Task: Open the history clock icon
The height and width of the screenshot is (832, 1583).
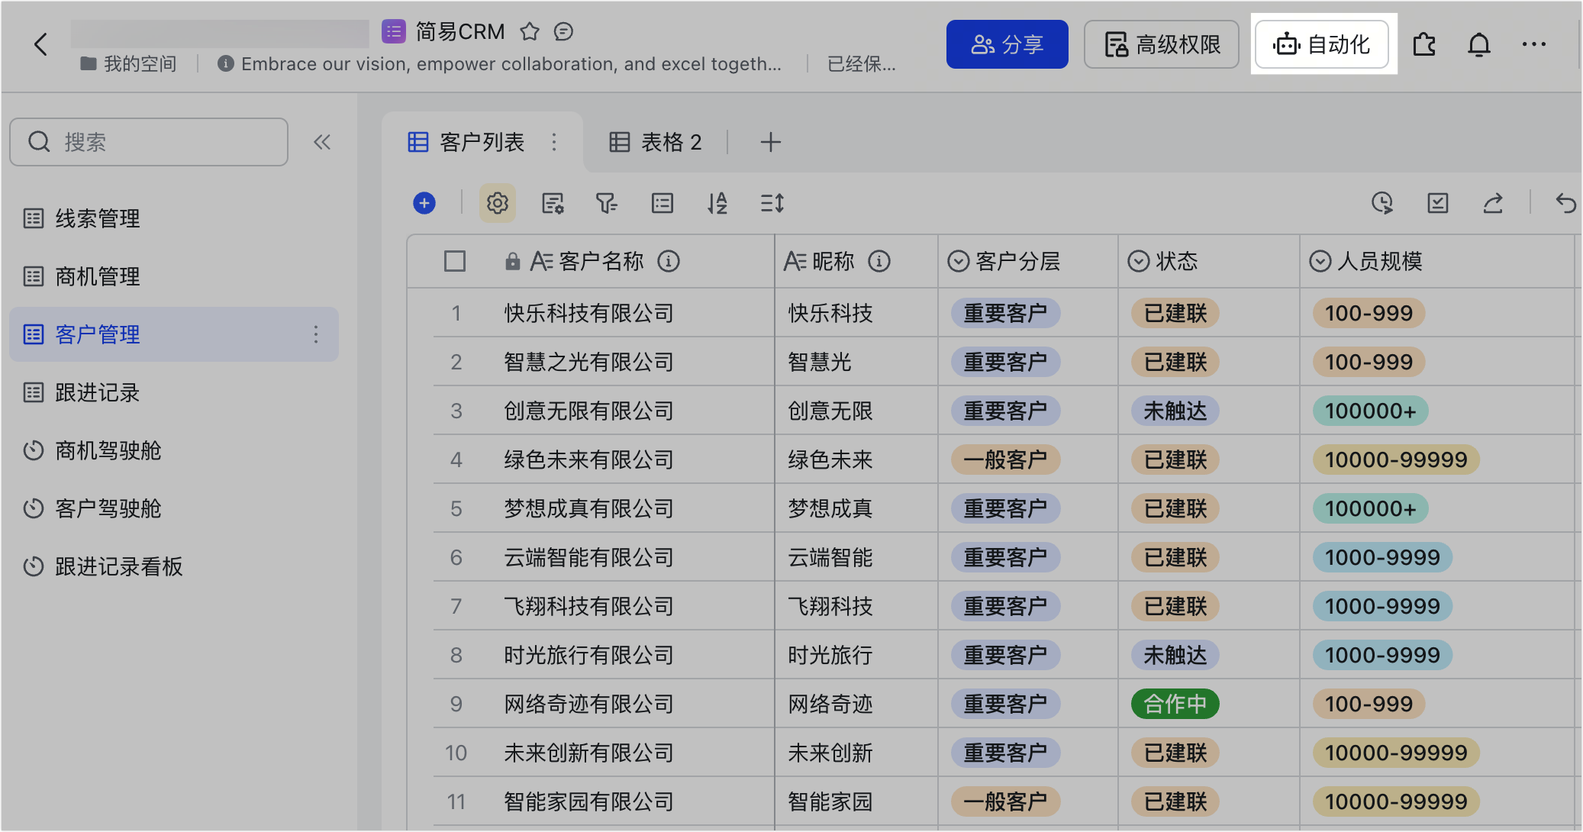Action: click(1382, 203)
